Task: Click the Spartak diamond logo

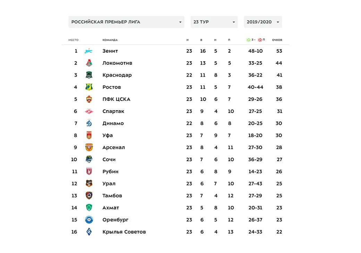Action: 89,111
